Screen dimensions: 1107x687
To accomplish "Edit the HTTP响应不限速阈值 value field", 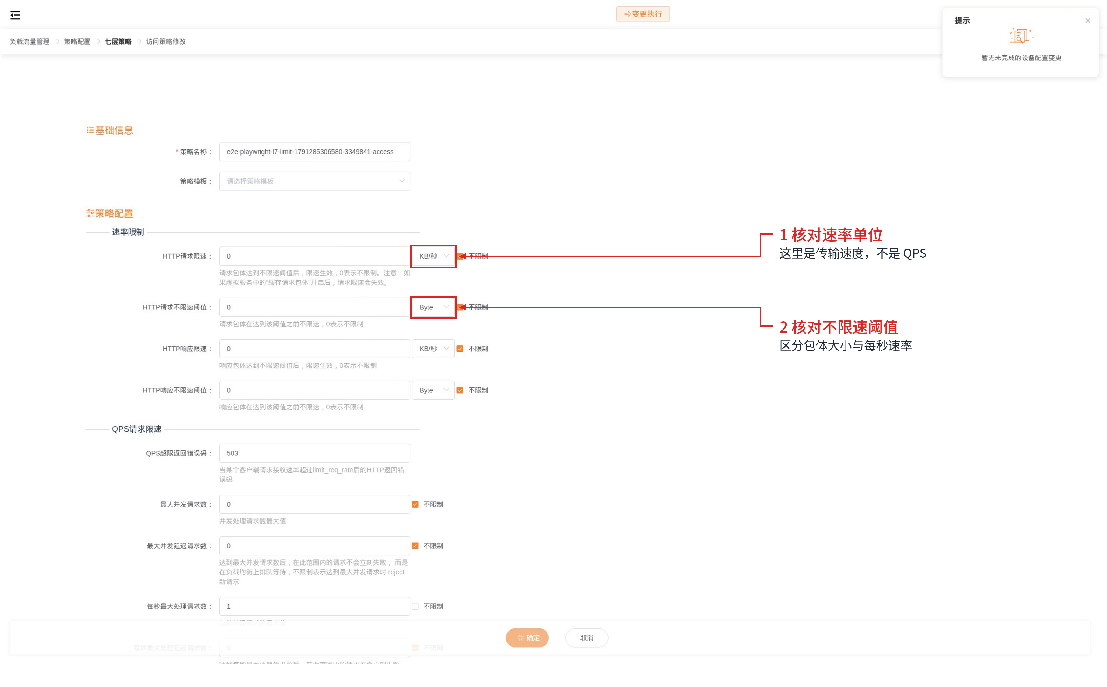I will [x=315, y=390].
